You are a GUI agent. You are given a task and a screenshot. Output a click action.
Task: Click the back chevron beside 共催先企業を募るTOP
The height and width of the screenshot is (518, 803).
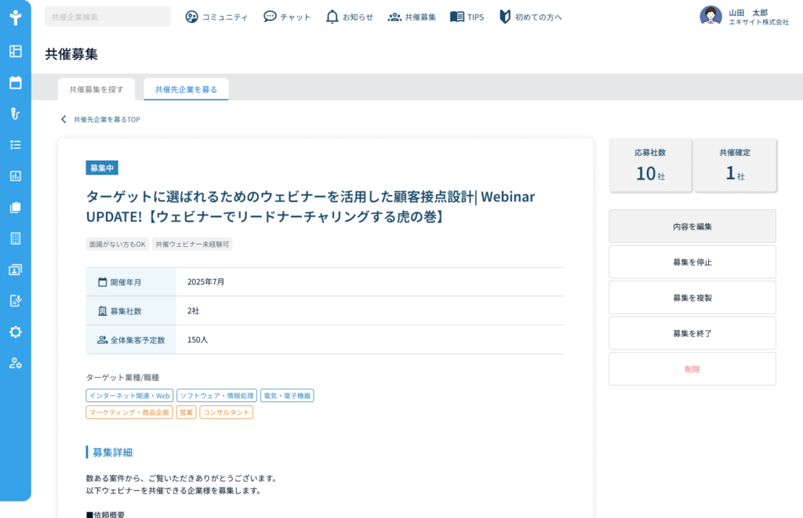tap(64, 119)
